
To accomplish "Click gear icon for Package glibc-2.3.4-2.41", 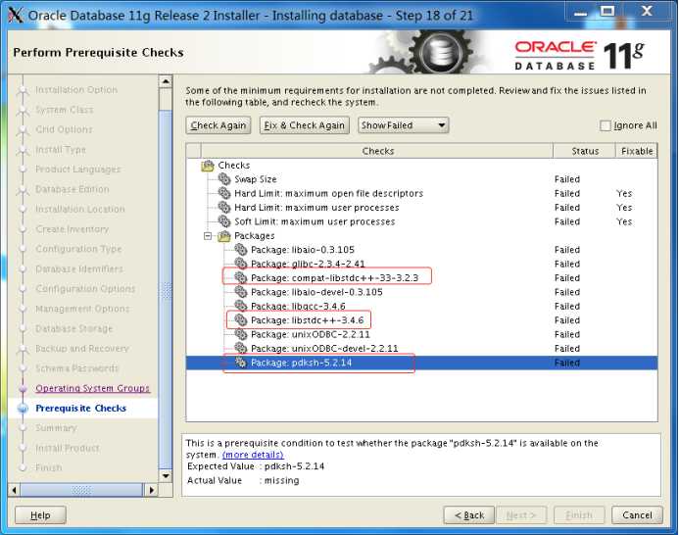I will [241, 264].
